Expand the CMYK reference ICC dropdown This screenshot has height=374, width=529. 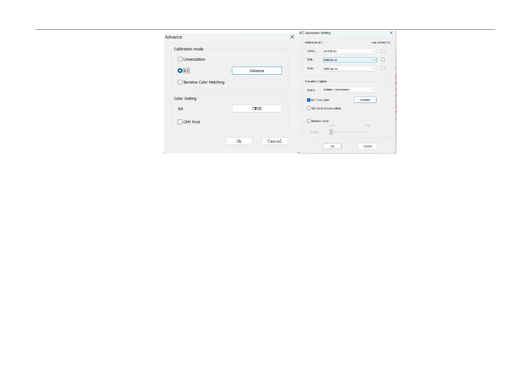tap(374, 51)
